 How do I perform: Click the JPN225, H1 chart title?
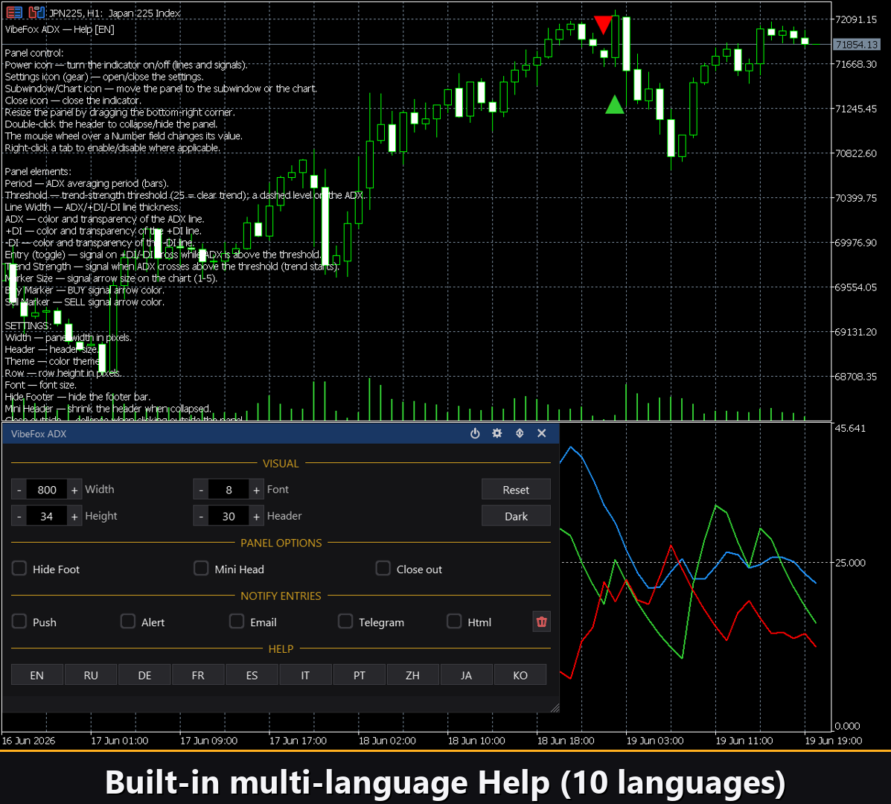pos(115,13)
